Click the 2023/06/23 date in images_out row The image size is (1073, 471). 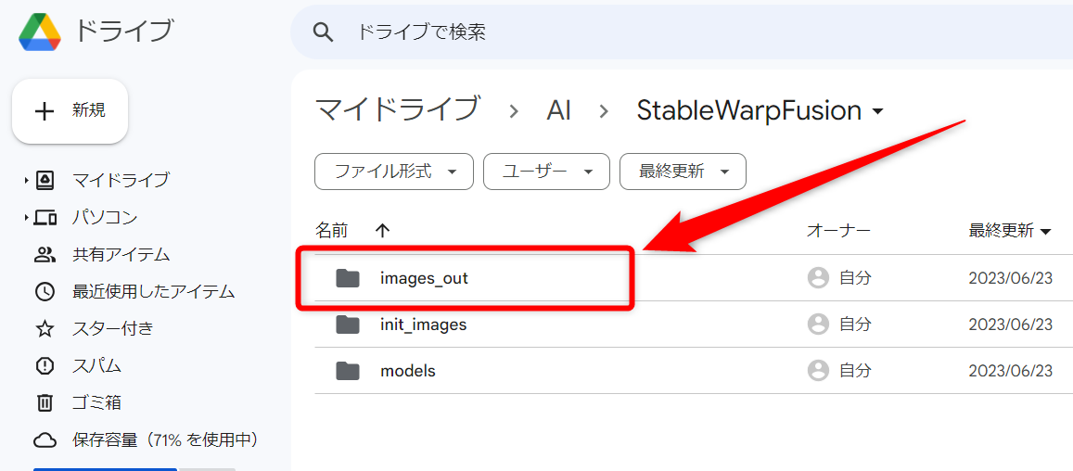1011,278
